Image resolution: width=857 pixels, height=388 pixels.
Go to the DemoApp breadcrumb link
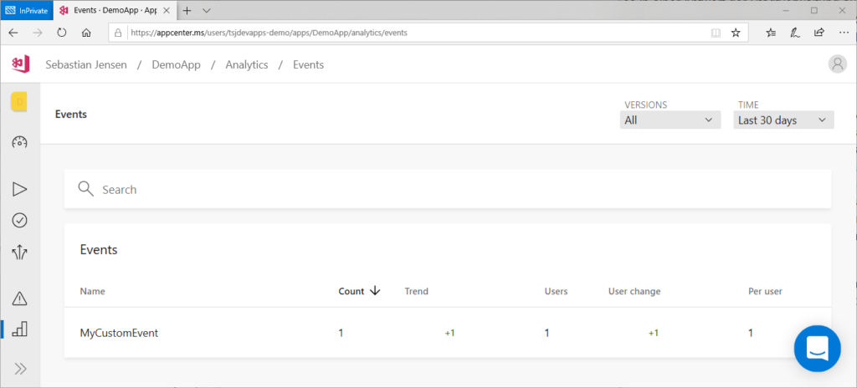click(175, 64)
